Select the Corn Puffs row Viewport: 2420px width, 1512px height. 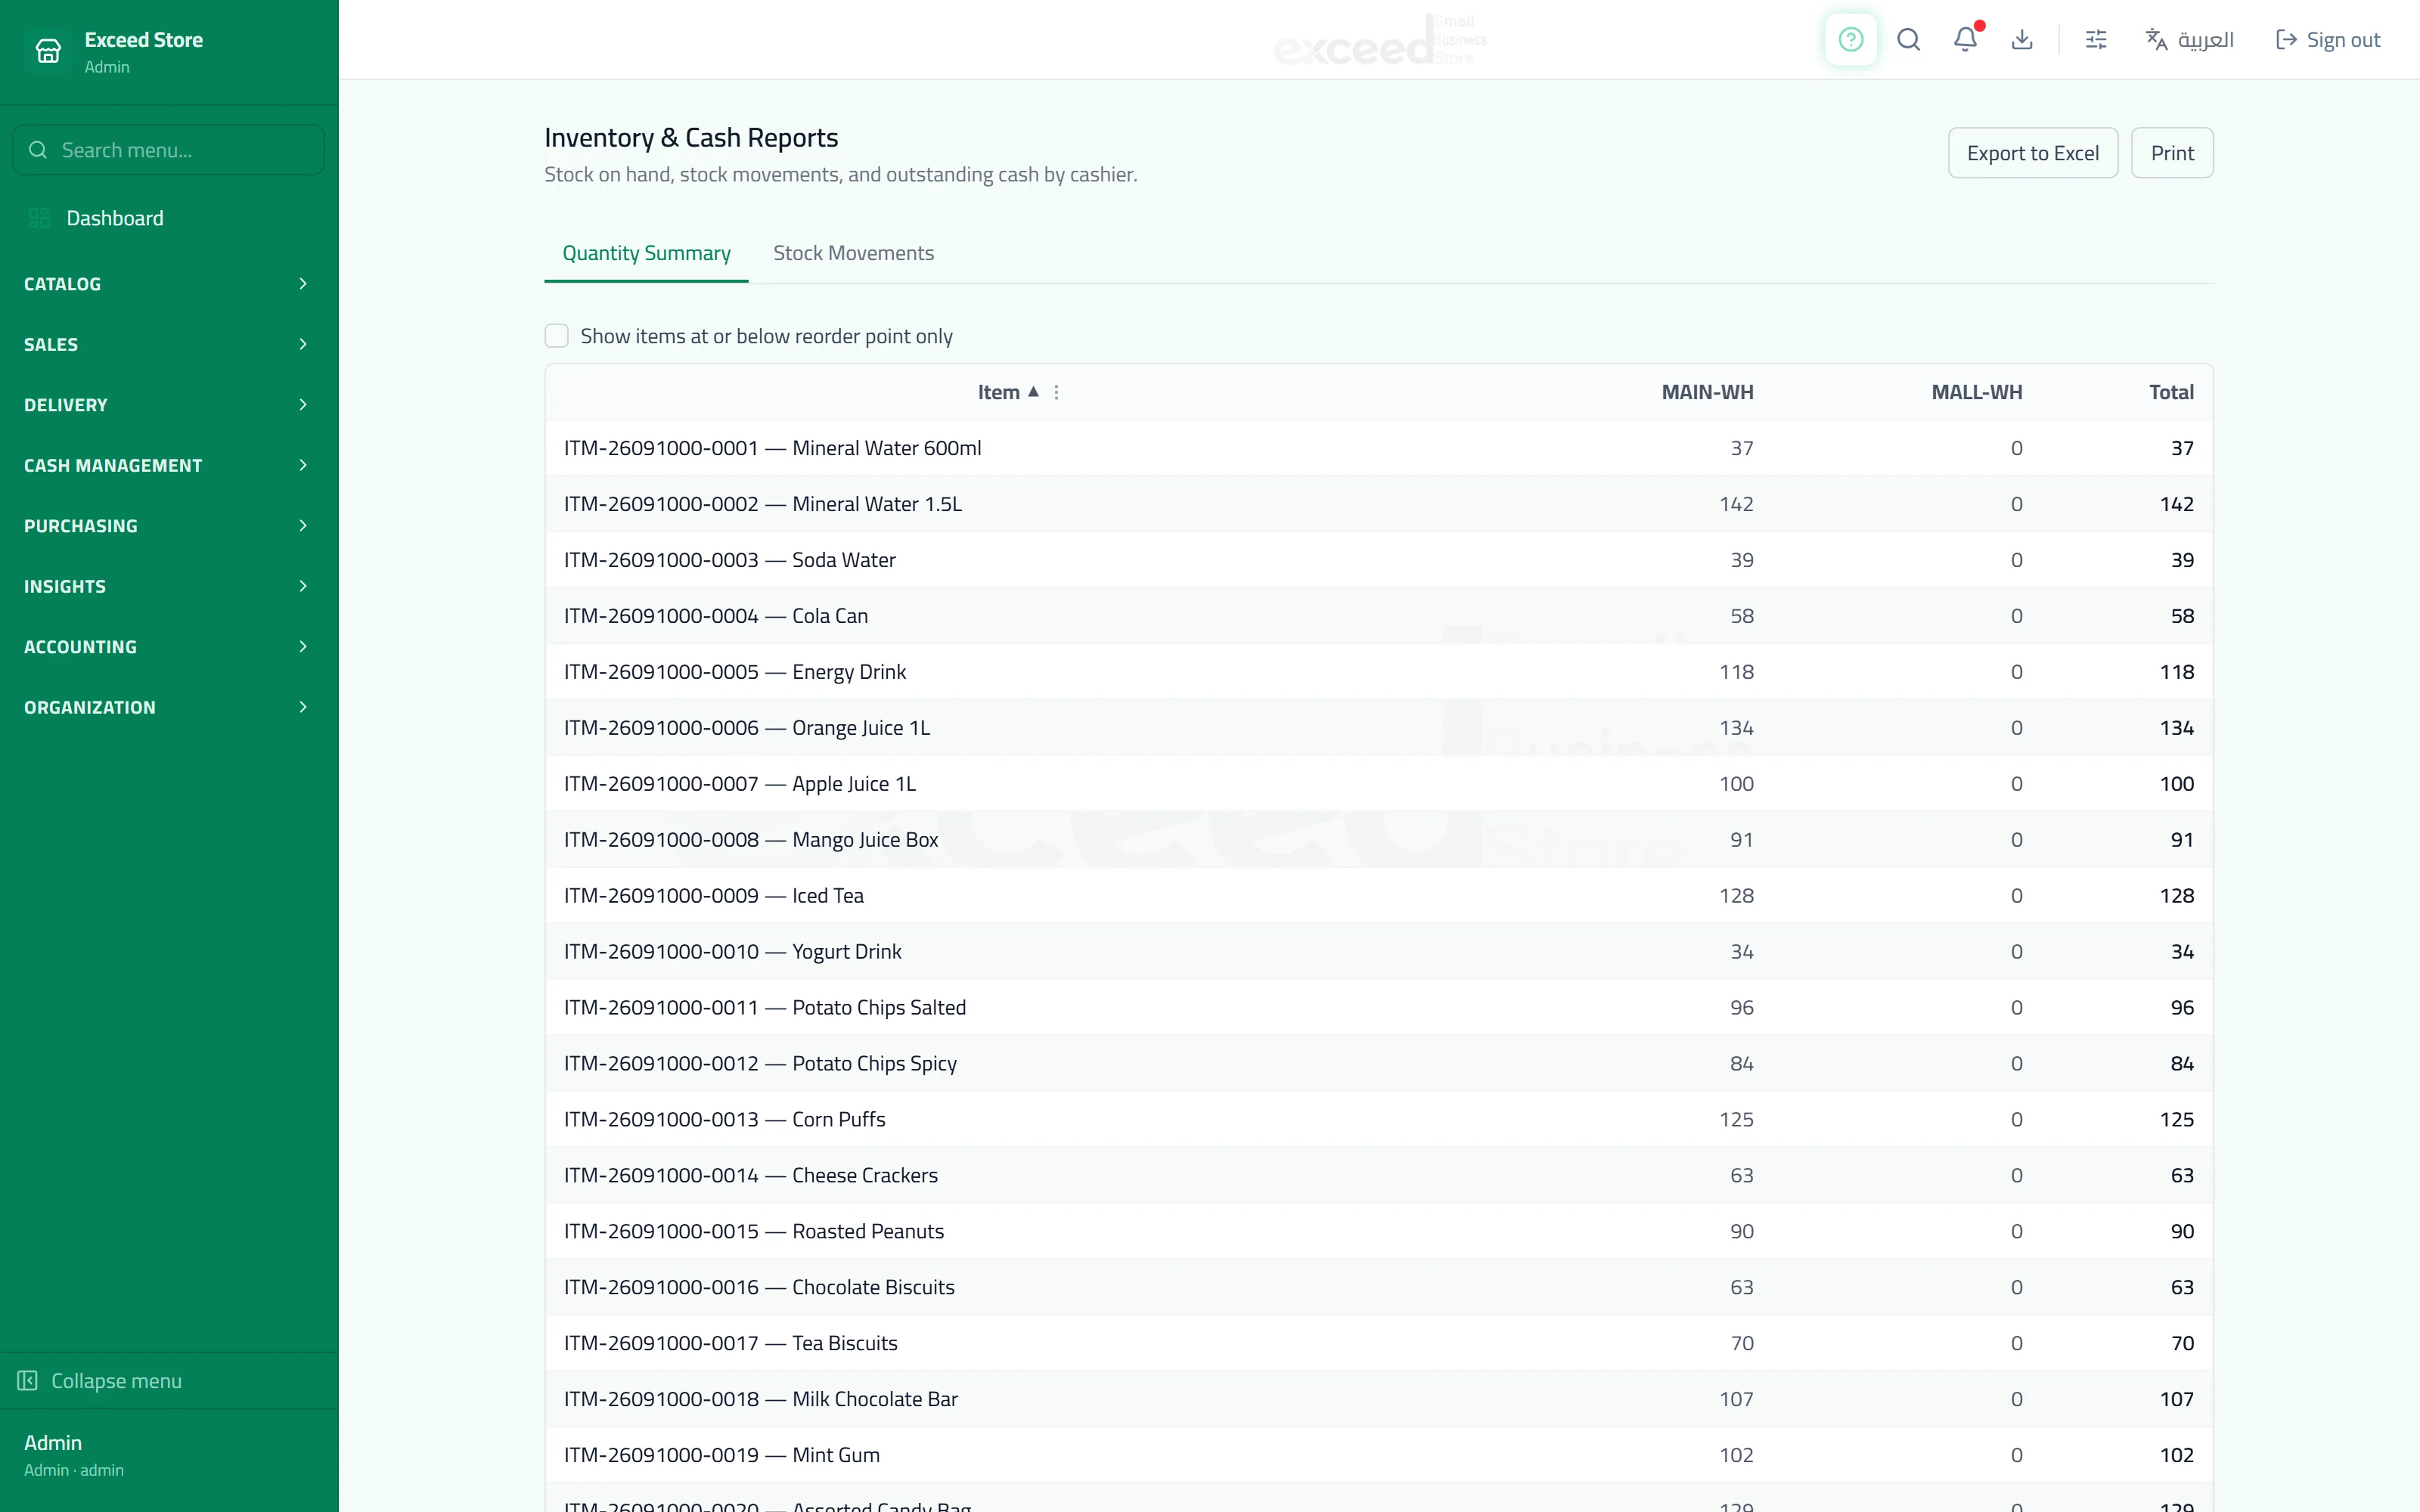coord(1379,1120)
